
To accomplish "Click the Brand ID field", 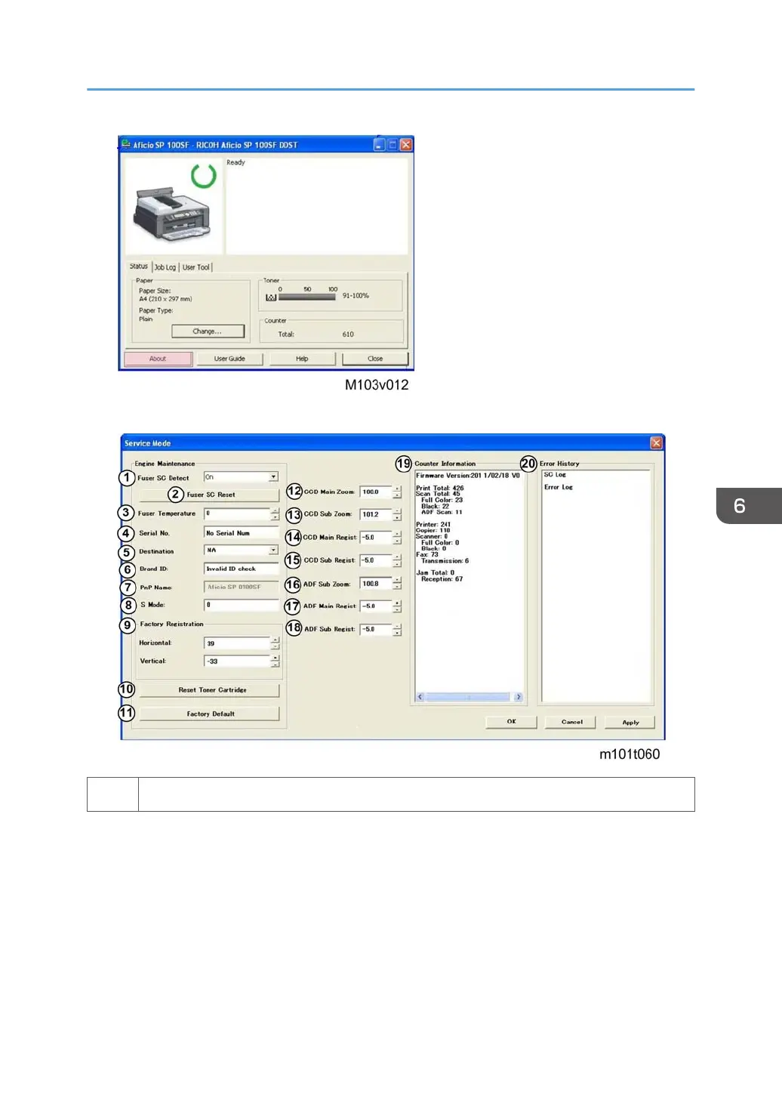I will tap(242, 569).
